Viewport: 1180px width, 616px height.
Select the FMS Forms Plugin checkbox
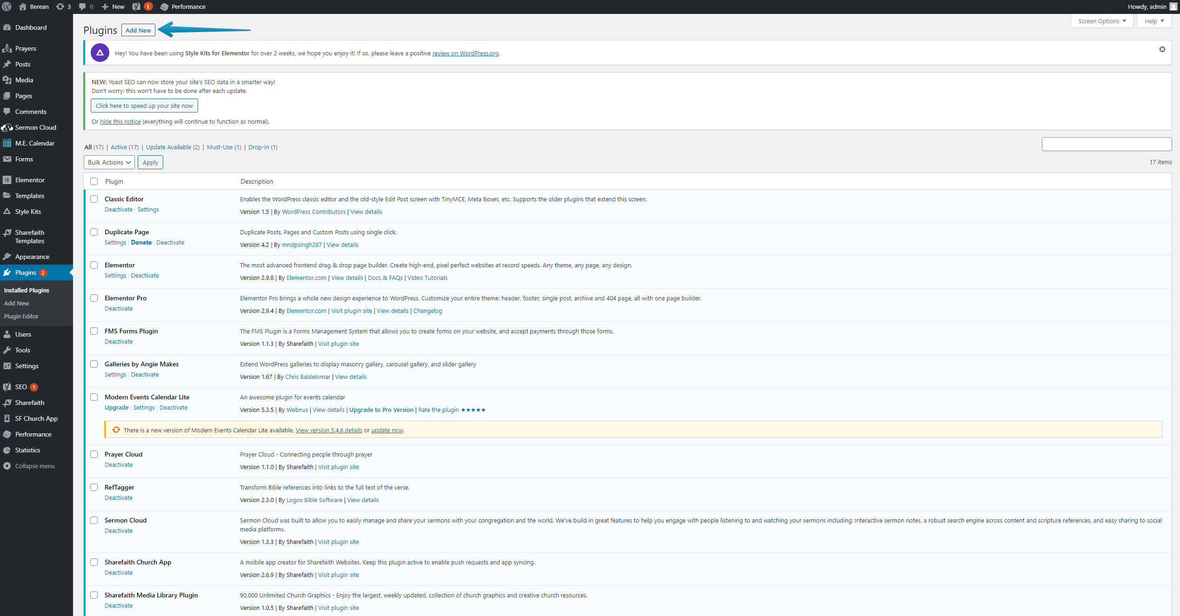[x=94, y=331]
